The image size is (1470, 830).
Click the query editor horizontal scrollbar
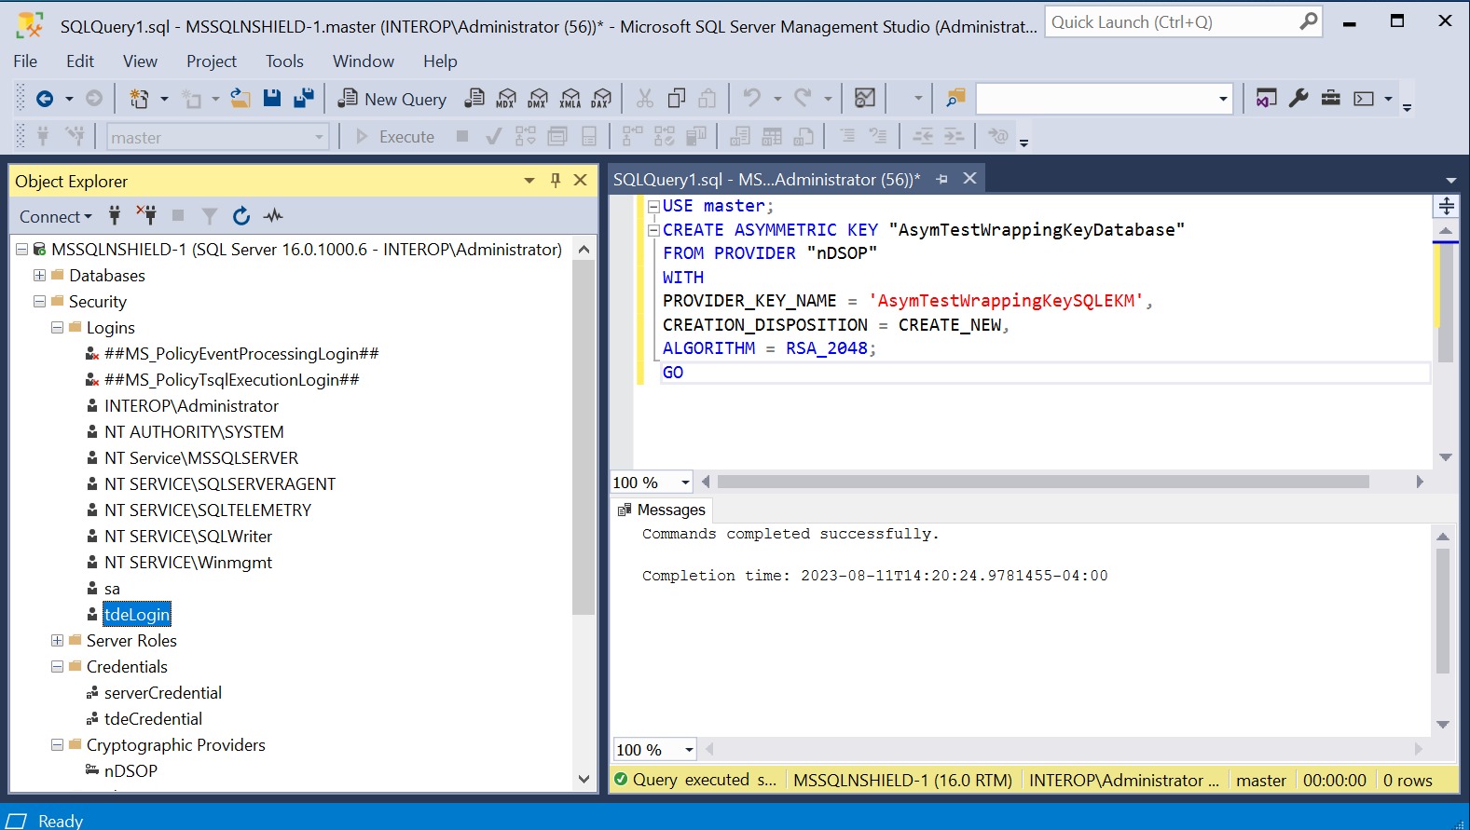[1042, 482]
